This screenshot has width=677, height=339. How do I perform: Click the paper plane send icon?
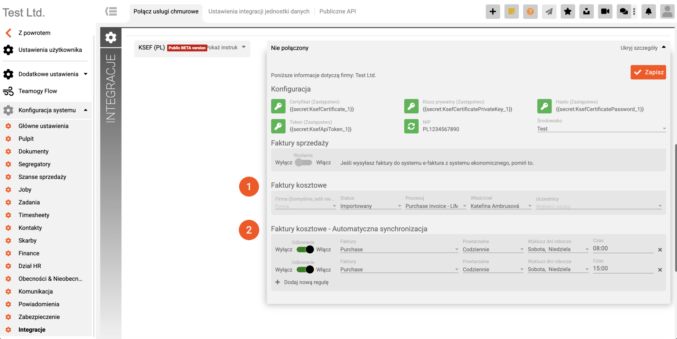click(x=549, y=11)
